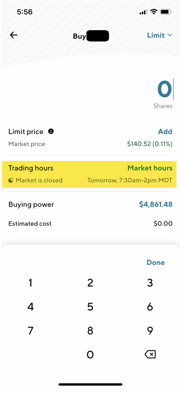The width and height of the screenshot is (180, 396).
Task: Tap the battery status icon
Action: click(x=166, y=12)
